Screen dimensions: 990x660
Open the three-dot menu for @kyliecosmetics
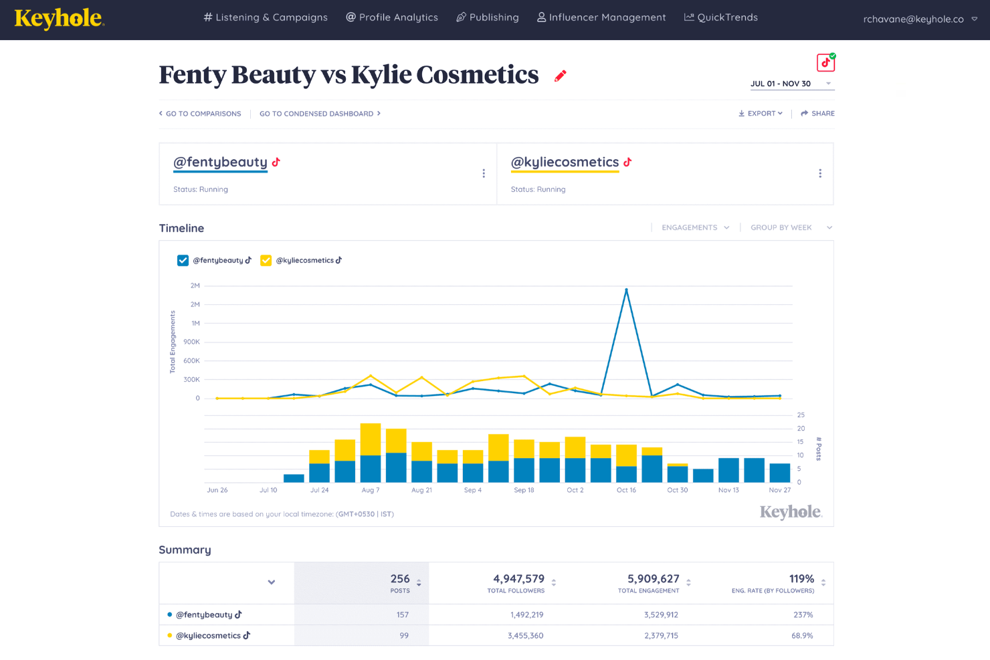[x=820, y=174]
